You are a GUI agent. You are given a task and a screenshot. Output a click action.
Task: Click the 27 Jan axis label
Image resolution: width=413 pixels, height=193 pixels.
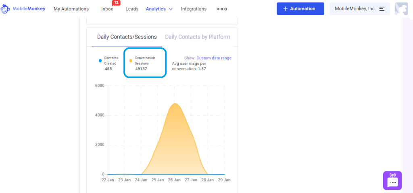point(191,180)
